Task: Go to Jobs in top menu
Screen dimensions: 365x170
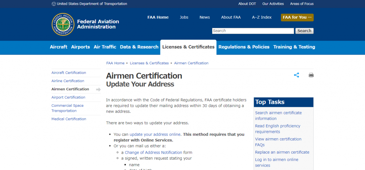Action: point(184,17)
